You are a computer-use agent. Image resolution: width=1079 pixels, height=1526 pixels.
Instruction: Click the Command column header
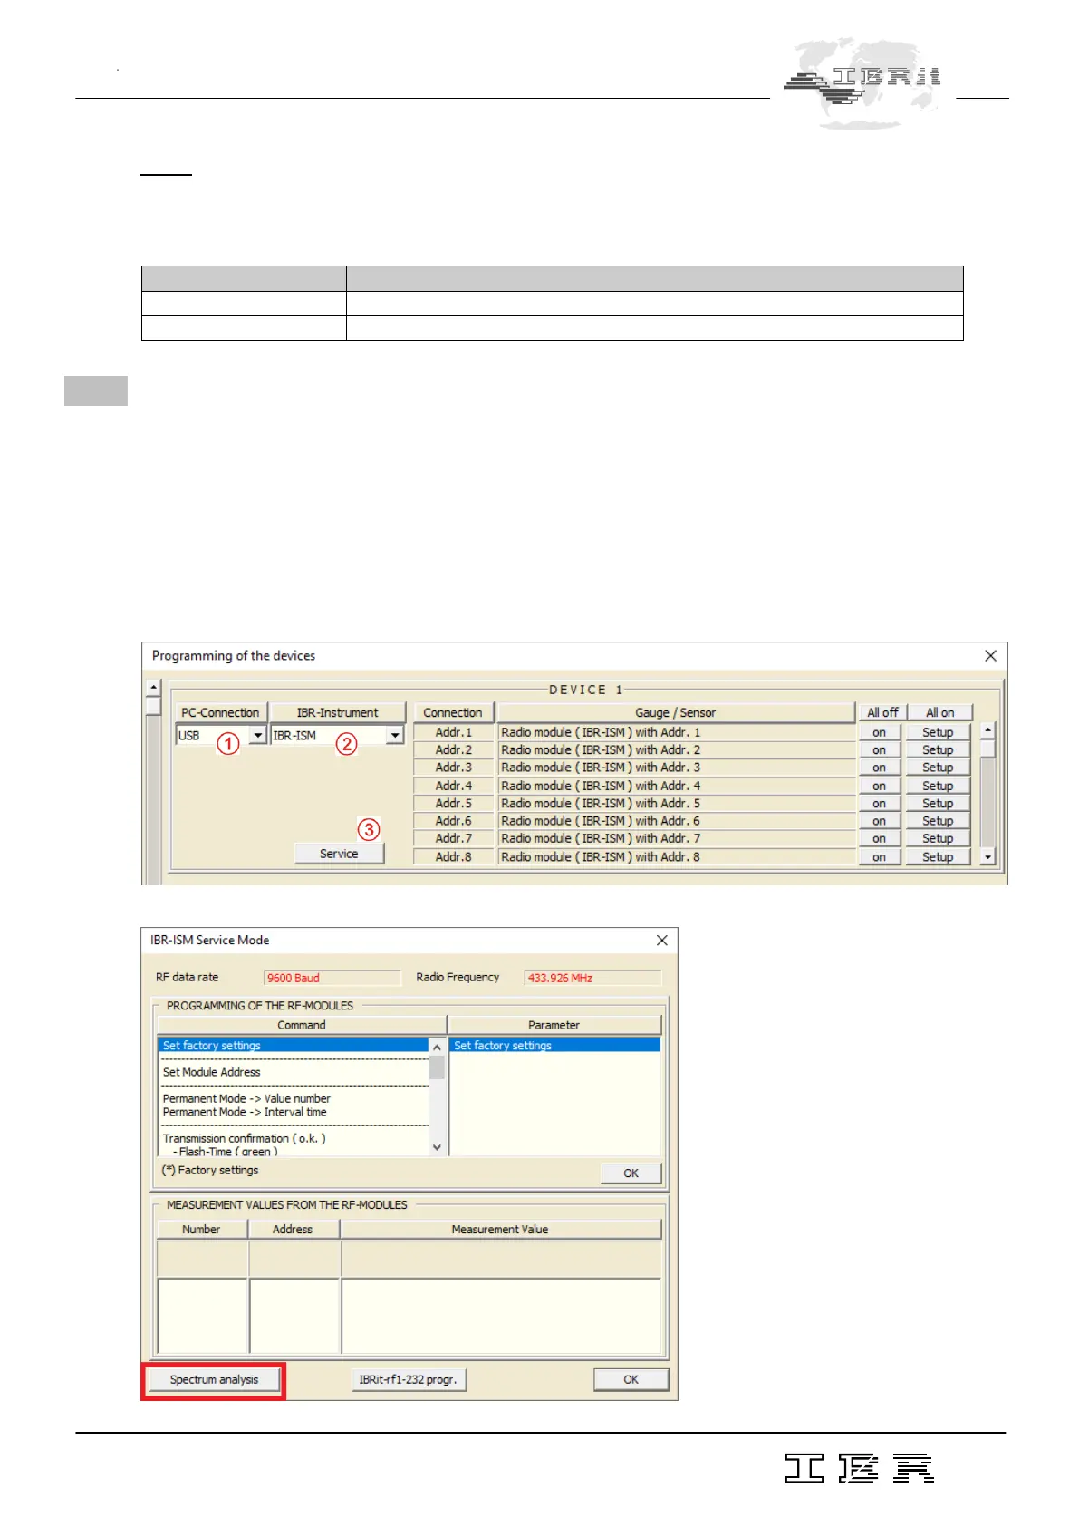point(302,1025)
